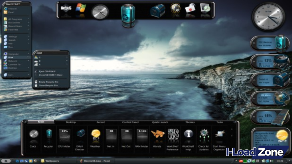Run Check for Updates
This screenshot has width=292, height=164.
tap(204, 134)
